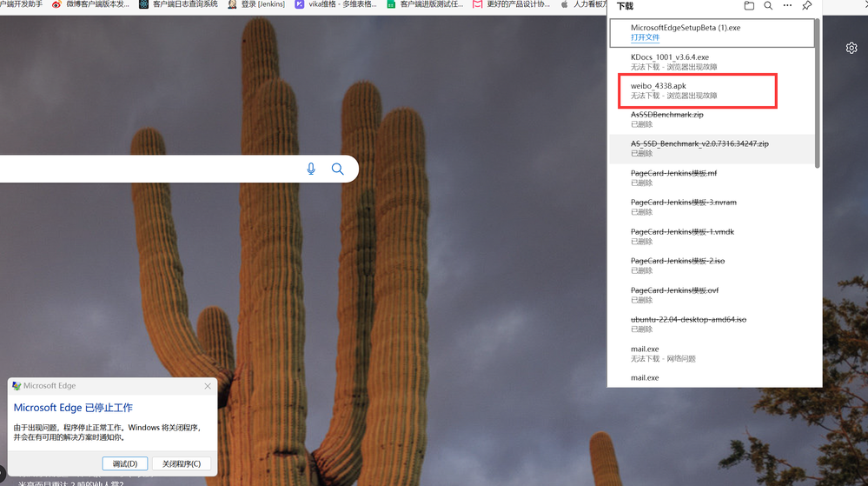Image resolution: width=868 pixels, height=486 pixels.
Task: Open 客户端进版测试任 bookmark
Action: pyautogui.click(x=425, y=3)
